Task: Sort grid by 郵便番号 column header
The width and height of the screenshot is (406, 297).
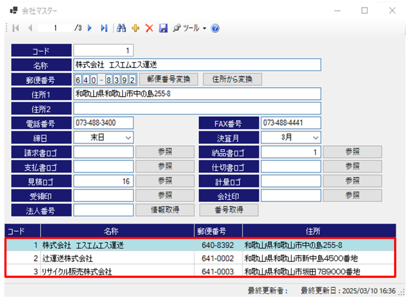Action: [218, 230]
